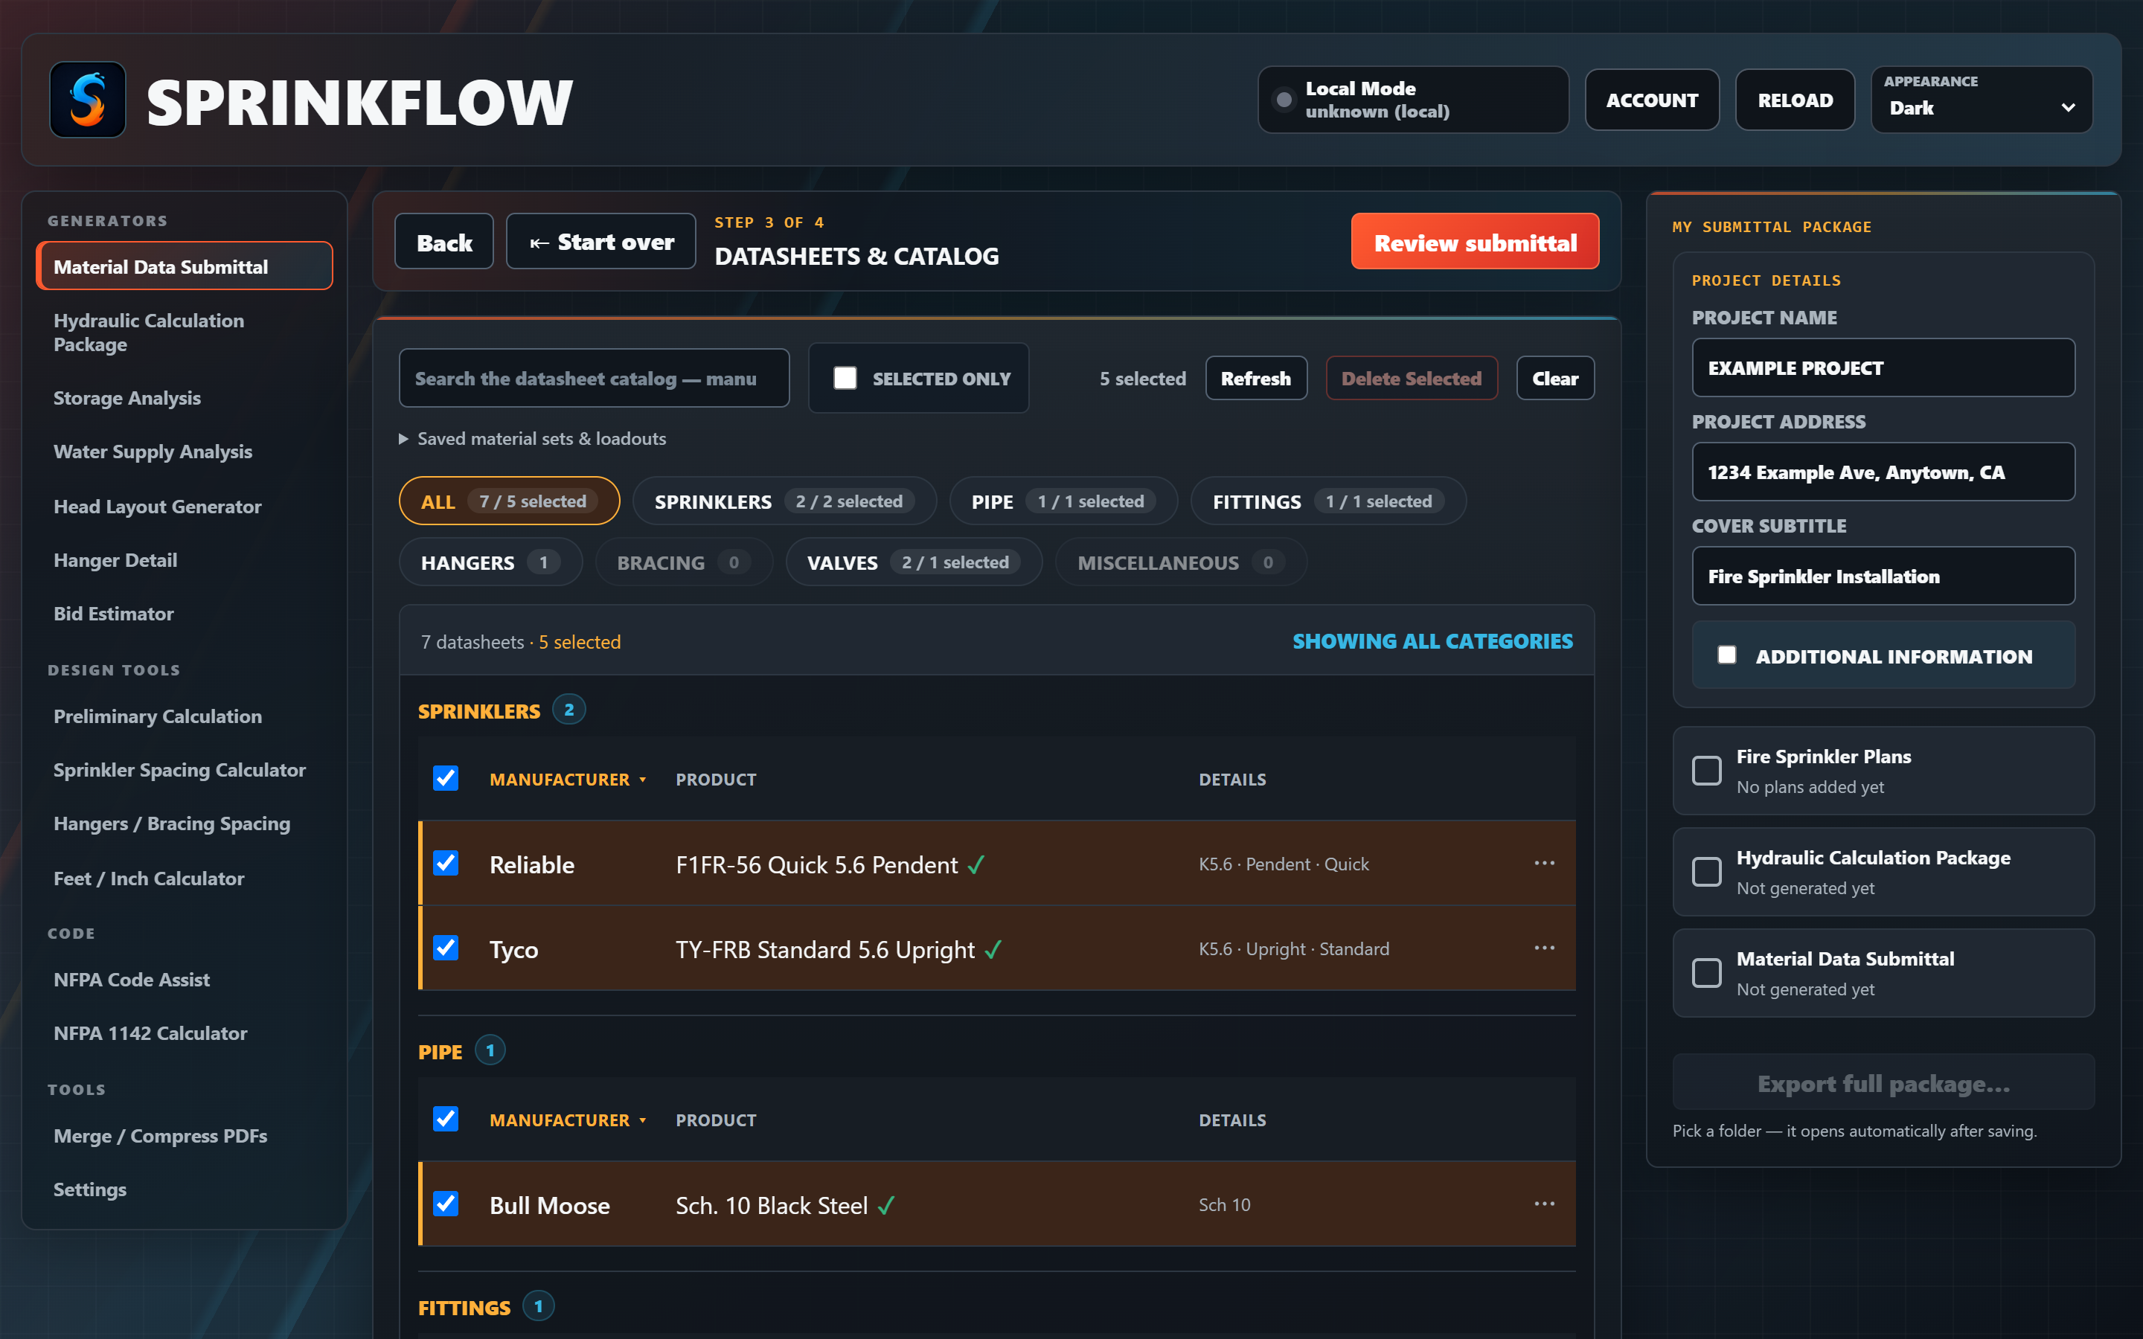Check the Fire Sprinkler Plans box

tap(1706, 771)
